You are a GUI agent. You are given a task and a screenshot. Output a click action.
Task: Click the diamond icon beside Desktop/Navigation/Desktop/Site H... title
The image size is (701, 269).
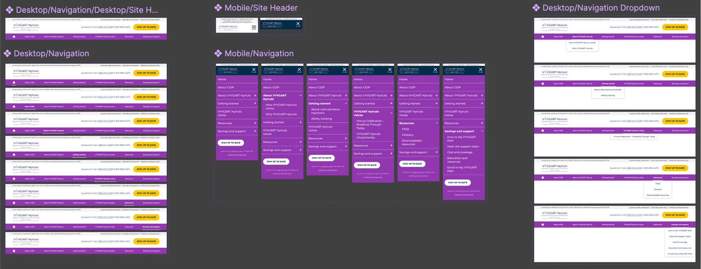[x=10, y=10]
